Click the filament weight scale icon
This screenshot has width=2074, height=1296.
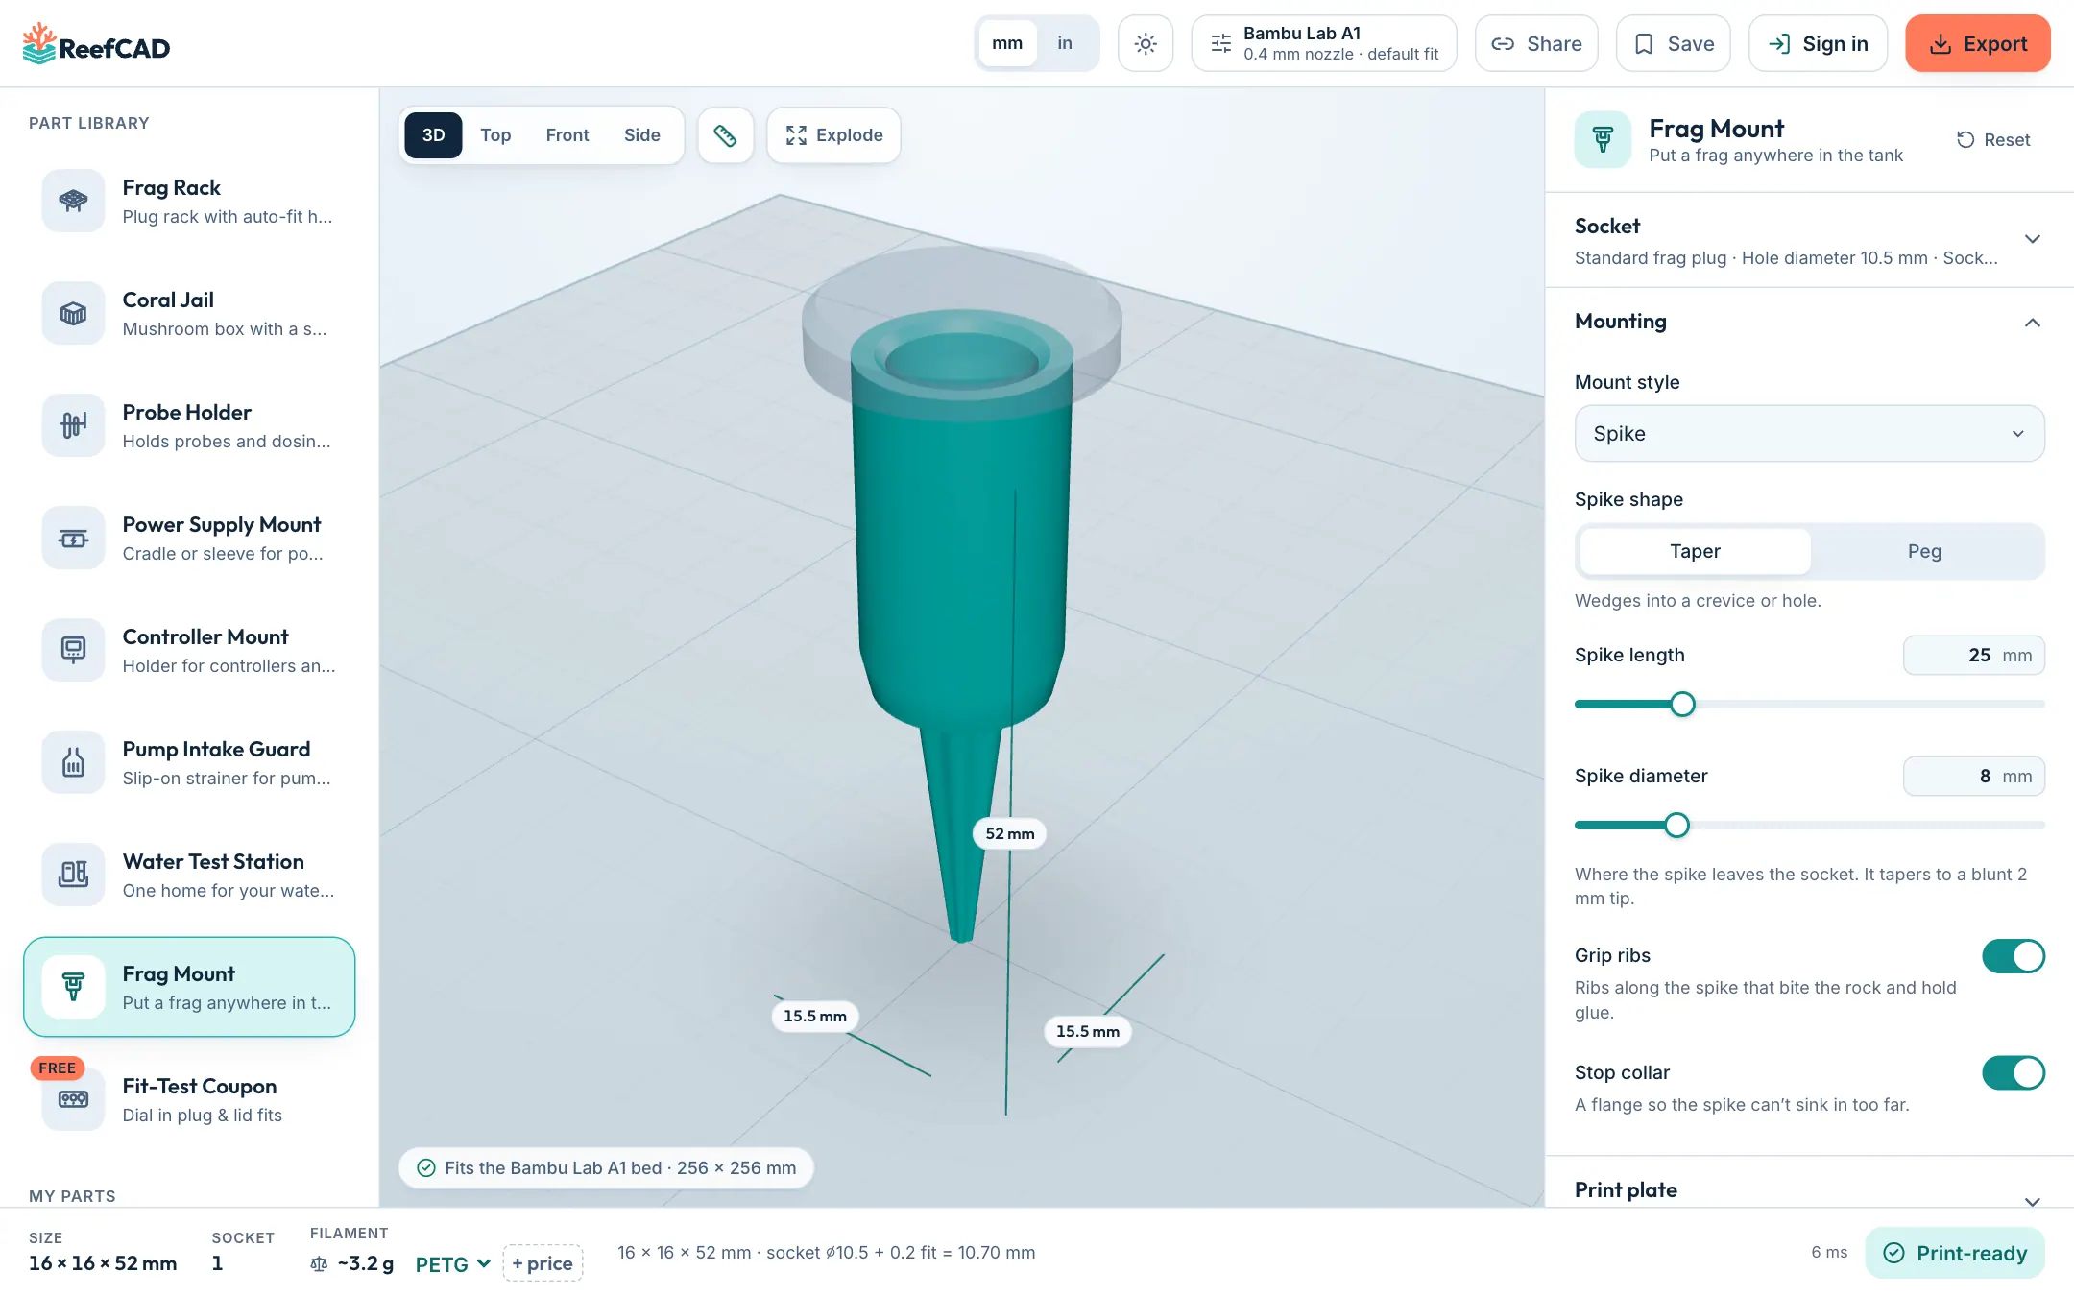click(319, 1263)
